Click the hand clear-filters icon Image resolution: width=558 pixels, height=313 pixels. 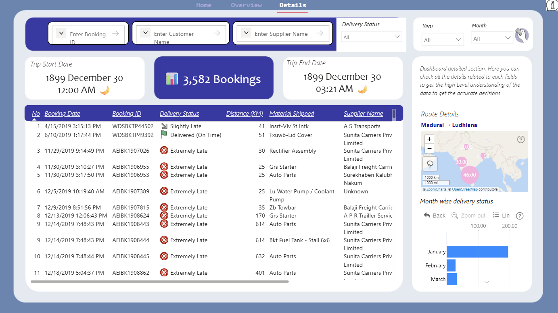click(x=521, y=35)
